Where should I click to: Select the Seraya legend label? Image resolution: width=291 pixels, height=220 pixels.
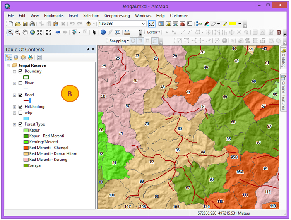coord(35,165)
